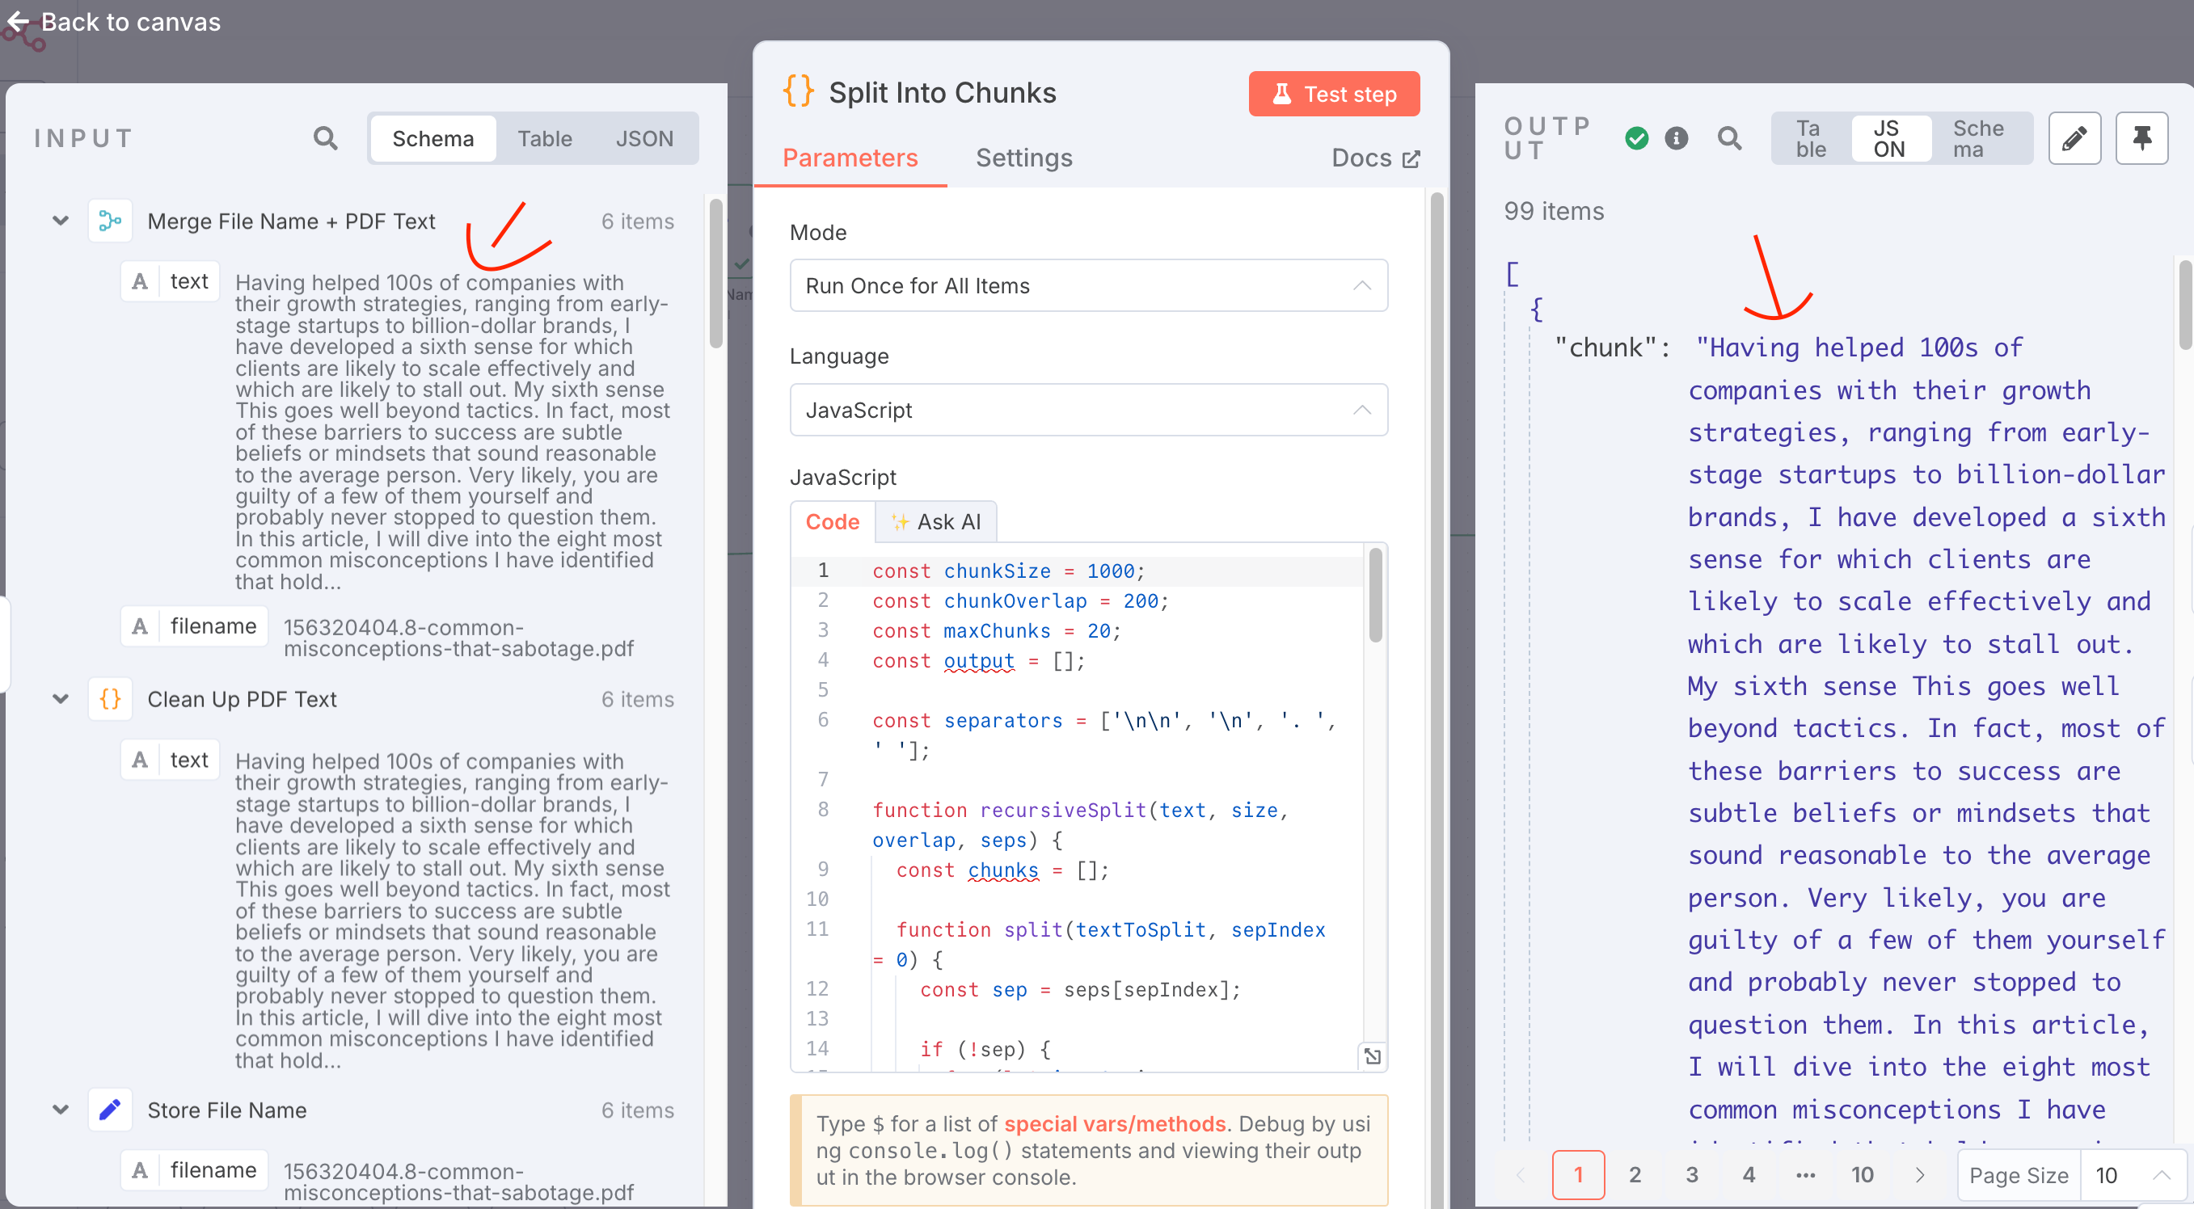The image size is (2194, 1209).
Task: Collapse Clean Up PDF Text section
Action: pyautogui.click(x=61, y=699)
